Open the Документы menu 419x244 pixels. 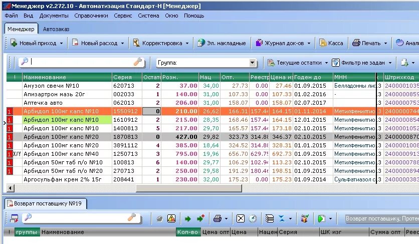(x=54, y=16)
